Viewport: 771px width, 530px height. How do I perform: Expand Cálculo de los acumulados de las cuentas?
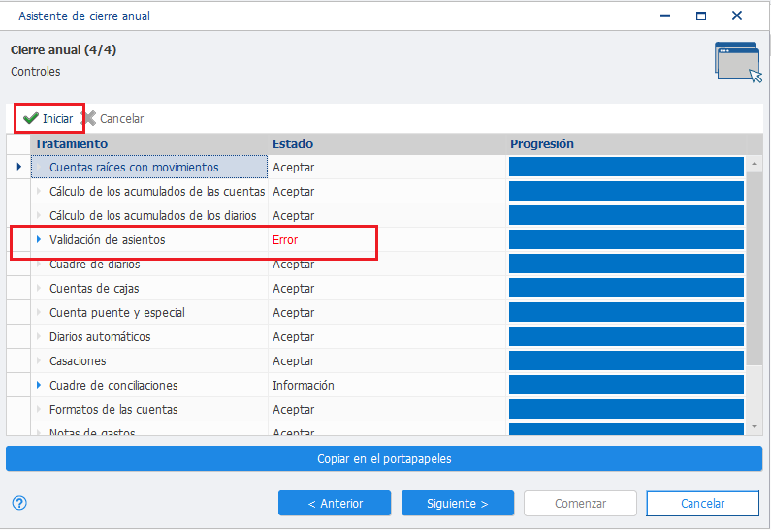pos(39,191)
